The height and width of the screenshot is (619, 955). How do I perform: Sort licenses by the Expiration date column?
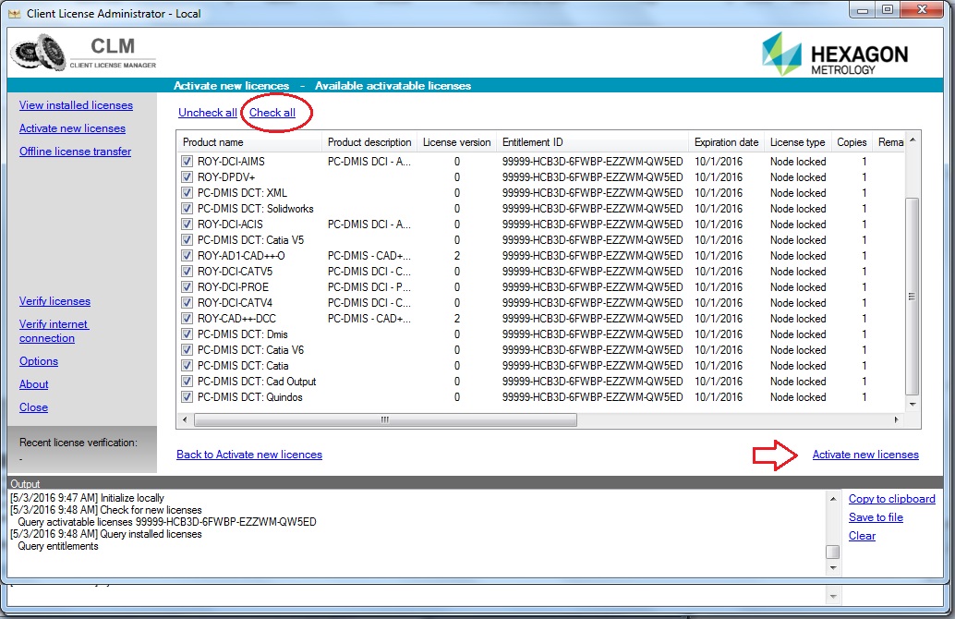tap(726, 142)
